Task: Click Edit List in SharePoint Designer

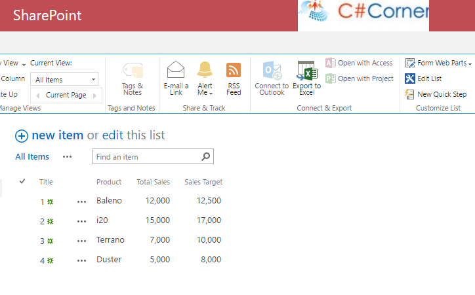Action: pos(423,78)
